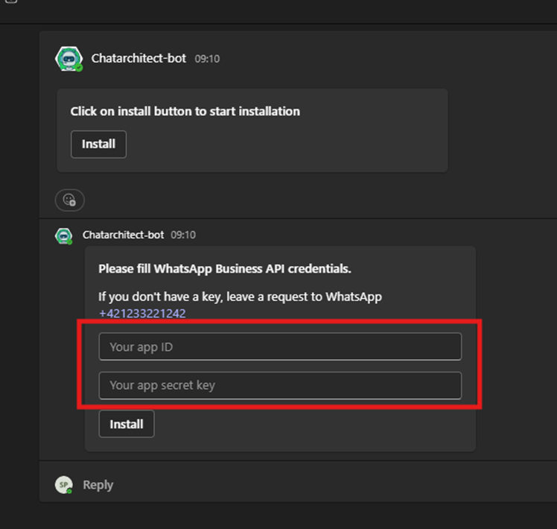
Task: Click the 'If you don't have a key' instruction text
Action: 240,297
